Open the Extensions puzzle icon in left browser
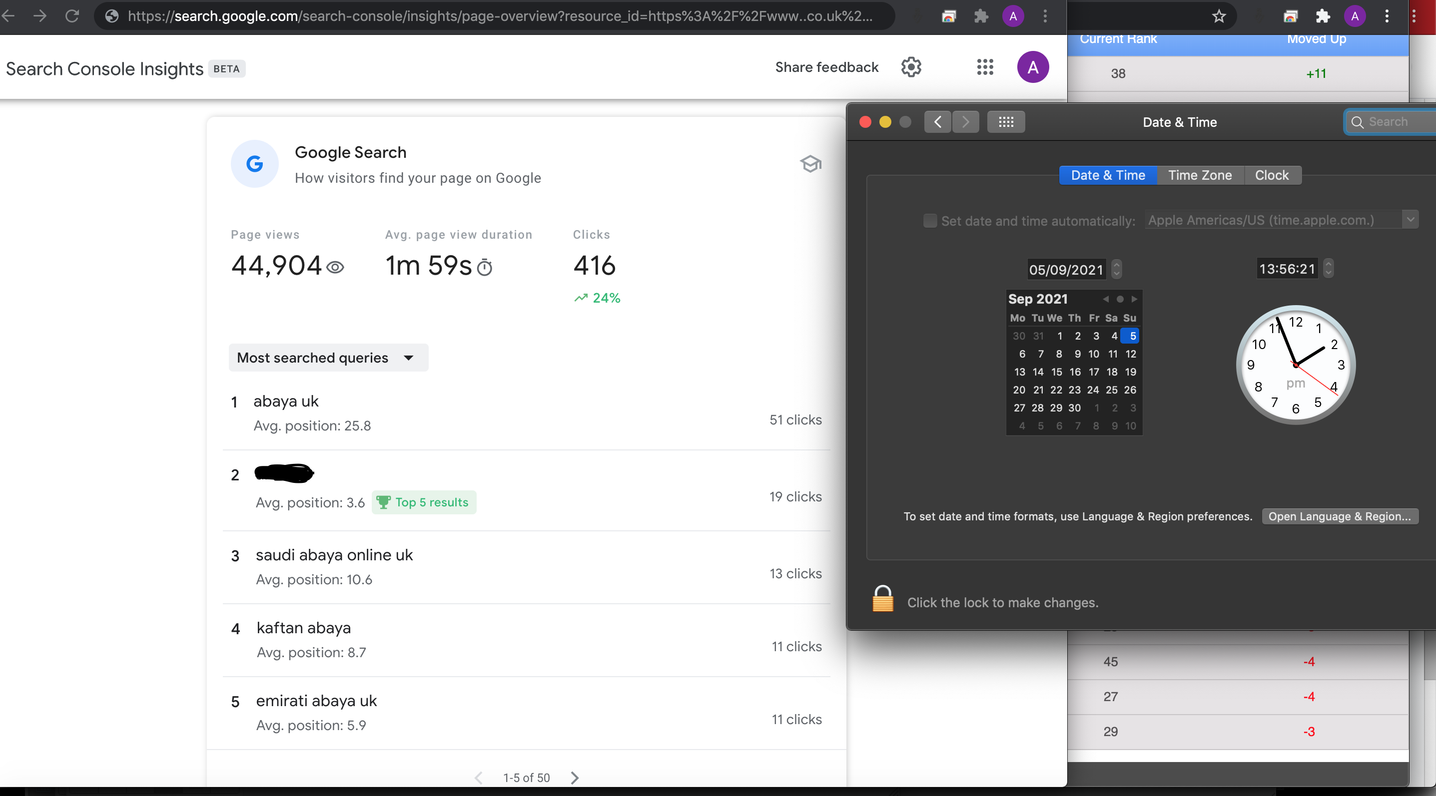Image resolution: width=1436 pixels, height=796 pixels. click(x=980, y=16)
